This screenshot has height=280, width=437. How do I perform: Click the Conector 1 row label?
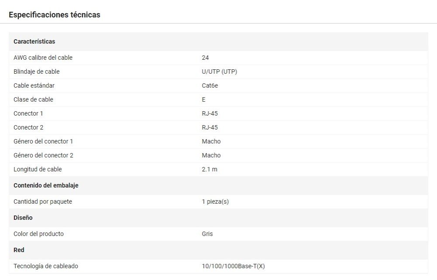coord(28,113)
